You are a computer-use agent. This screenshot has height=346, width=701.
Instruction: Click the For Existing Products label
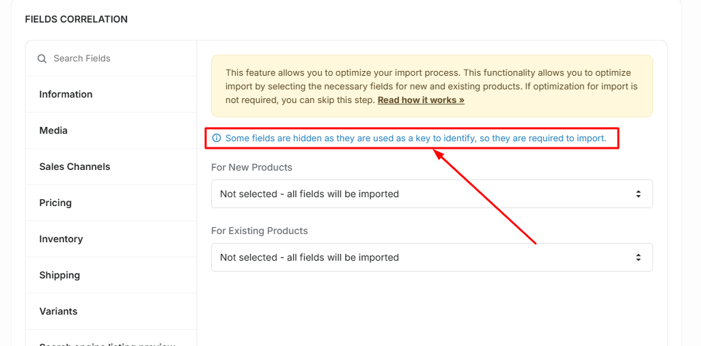click(x=260, y=231)
